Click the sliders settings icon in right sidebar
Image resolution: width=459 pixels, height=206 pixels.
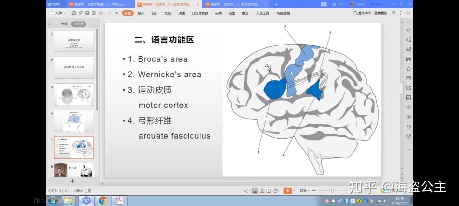pos(408,49)
